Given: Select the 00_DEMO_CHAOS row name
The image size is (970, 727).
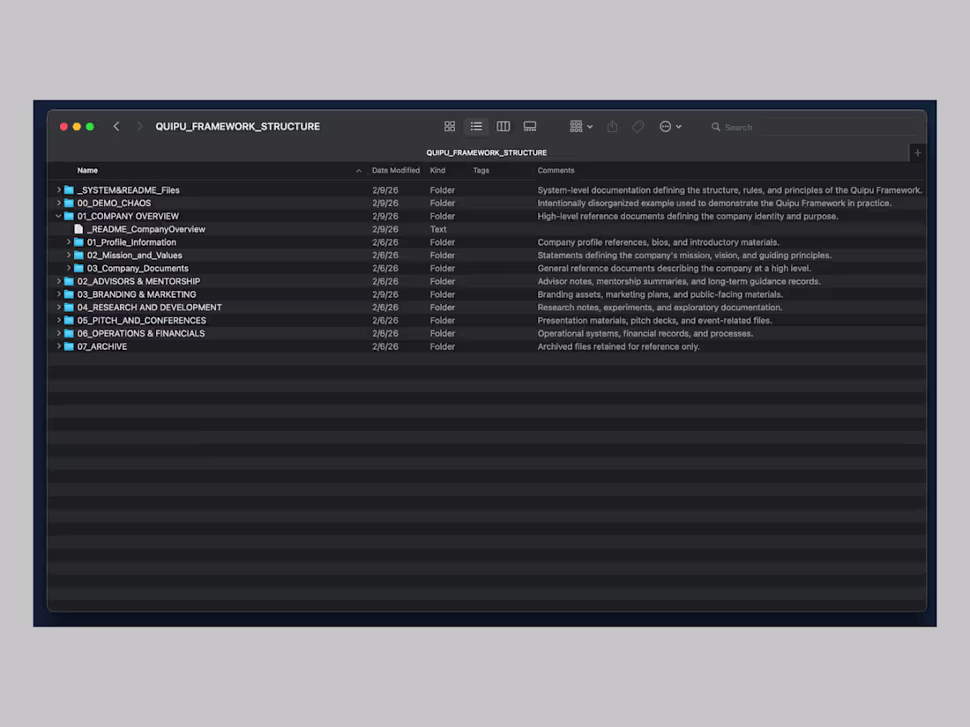Looking at the screenshot, I should click(114, 203).
